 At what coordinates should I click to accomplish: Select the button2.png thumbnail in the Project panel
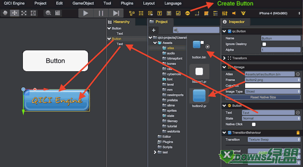(199, 96)
